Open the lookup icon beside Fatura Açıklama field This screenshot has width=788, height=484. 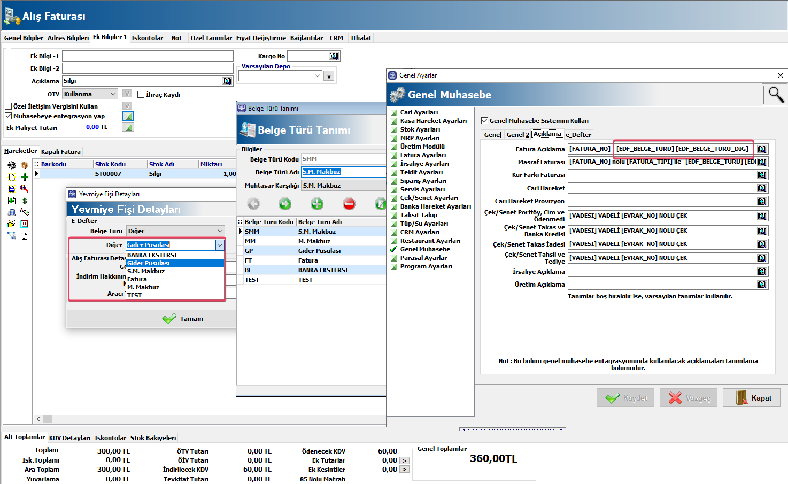762,149
